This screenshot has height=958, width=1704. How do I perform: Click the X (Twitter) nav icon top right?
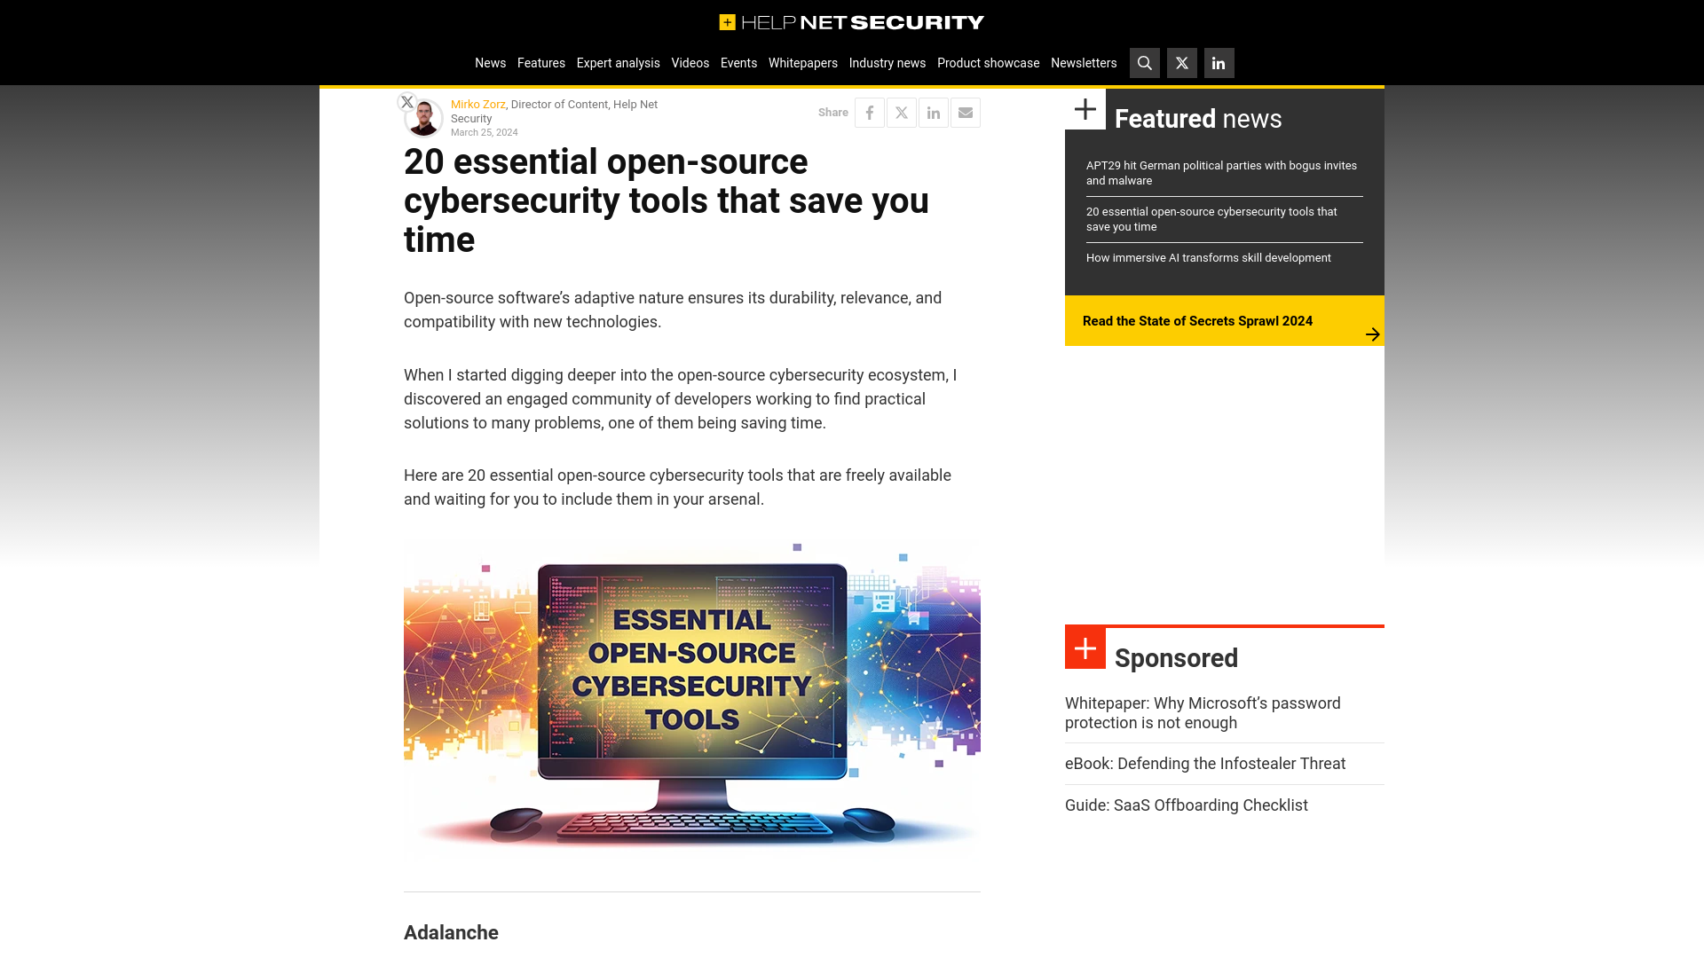(1182, 63)
